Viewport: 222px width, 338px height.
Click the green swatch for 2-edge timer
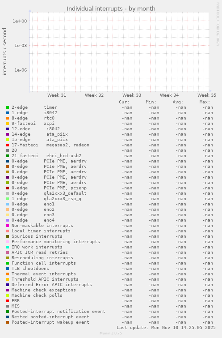point(8,107)
